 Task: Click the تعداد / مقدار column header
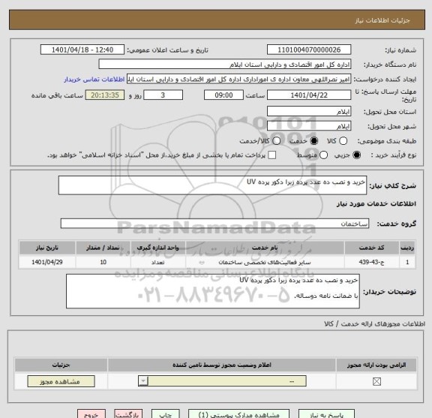coord(103,248)
